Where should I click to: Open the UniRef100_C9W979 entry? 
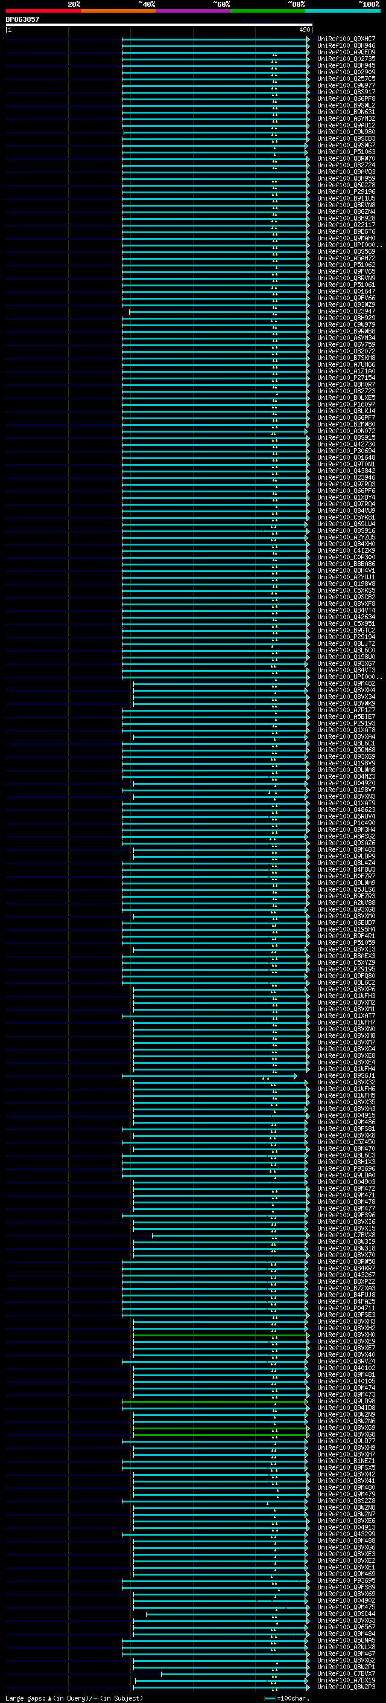(x=346, y=324)
